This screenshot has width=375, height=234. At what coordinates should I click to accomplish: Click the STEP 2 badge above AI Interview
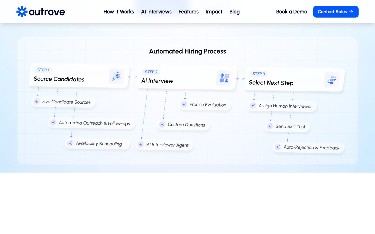click(151, 72)
